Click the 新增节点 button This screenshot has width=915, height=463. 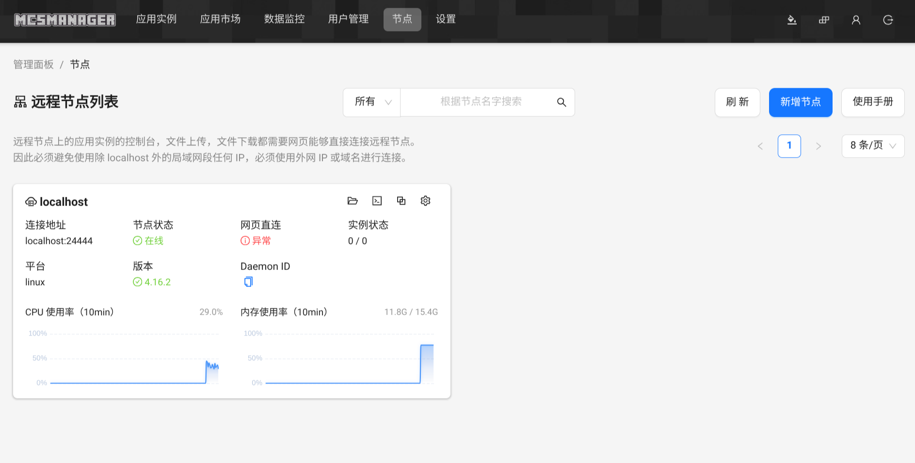(801, 102)
